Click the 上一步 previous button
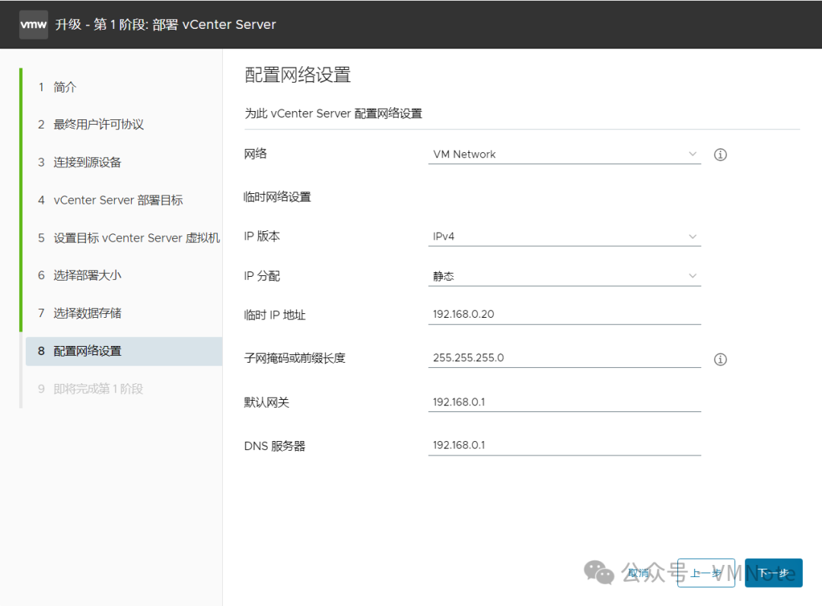 tap(706, 573)
